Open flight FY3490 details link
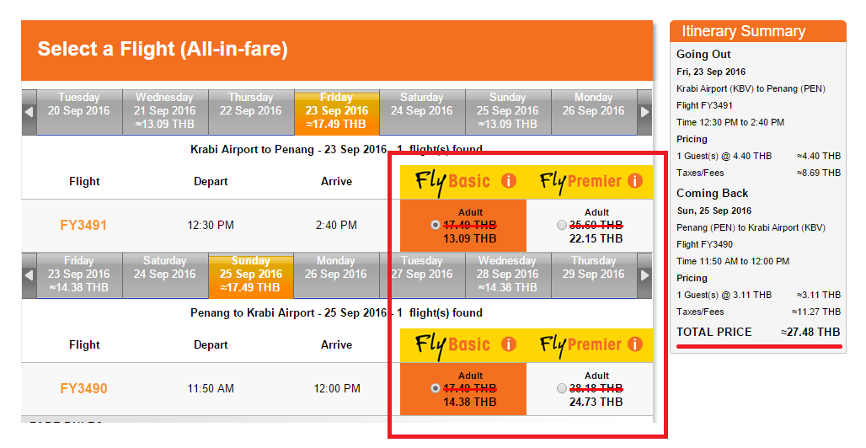Image resolution: width=866 pixels, height=448 pixels. pos(83,389)
